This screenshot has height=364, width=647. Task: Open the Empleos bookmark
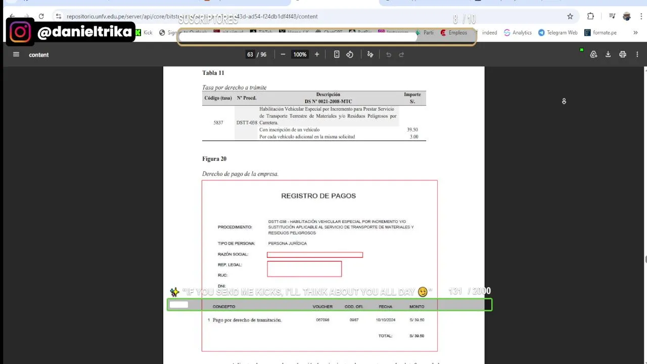coord(454,32)
